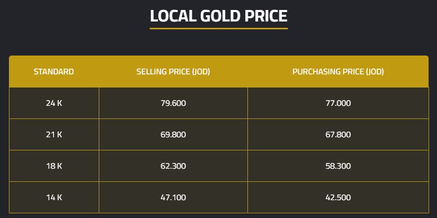437x218 pixels.
Task: Pick the 67.800 purchasing price cell
Action: pyautogui.click(x=338, y=135)
